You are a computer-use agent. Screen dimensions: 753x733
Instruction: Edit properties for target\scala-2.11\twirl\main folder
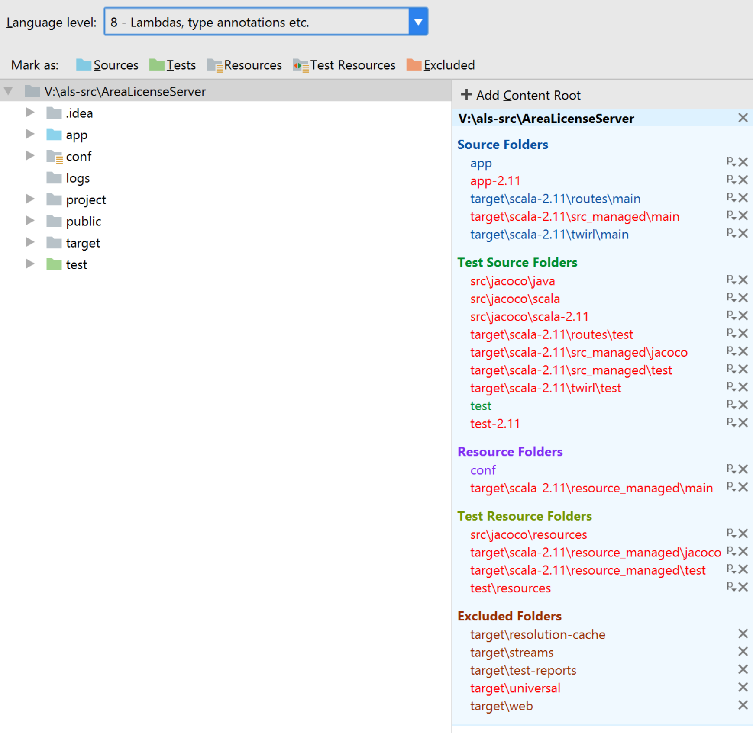pyautogui.click(x=731, y=234)
